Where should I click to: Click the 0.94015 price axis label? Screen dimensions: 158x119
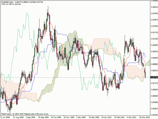[x=154, y=7]
